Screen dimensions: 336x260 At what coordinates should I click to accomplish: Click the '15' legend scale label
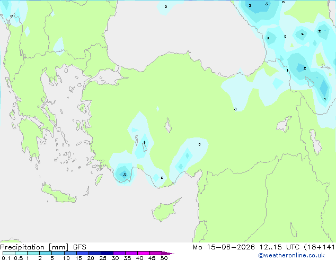[78, 258]
